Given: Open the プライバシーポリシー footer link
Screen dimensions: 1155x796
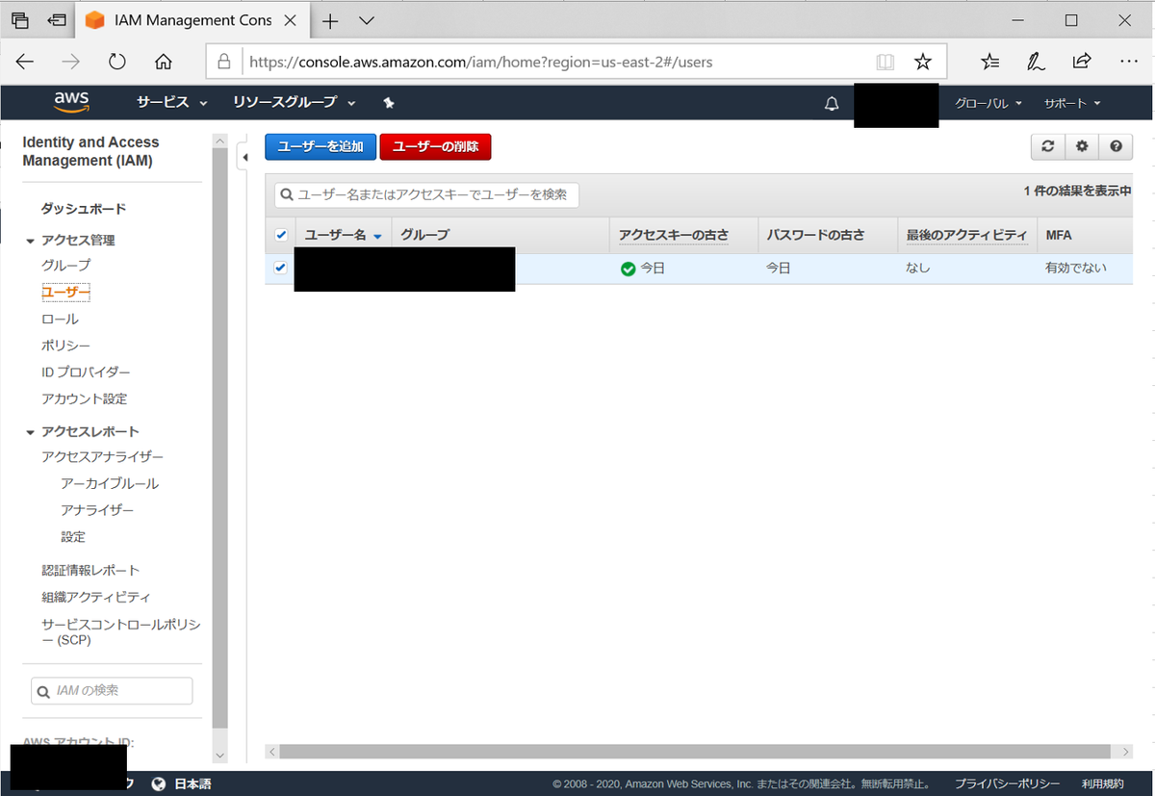Looking at the screenshot, I should pos(1008,783).
